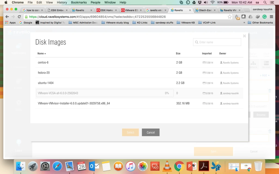Screen dimensions: 279x174
Task: Open VLC traffic cone icon in dock
Action: tap(167, 166)
